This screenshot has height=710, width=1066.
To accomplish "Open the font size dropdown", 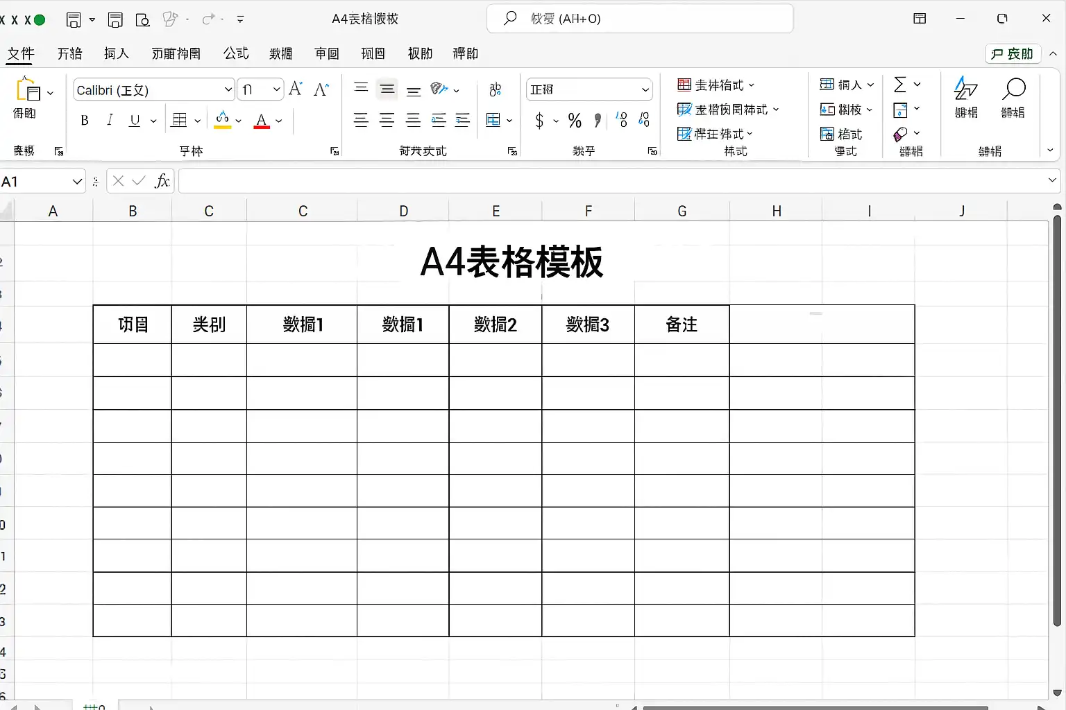I will [x=276, y=89].
